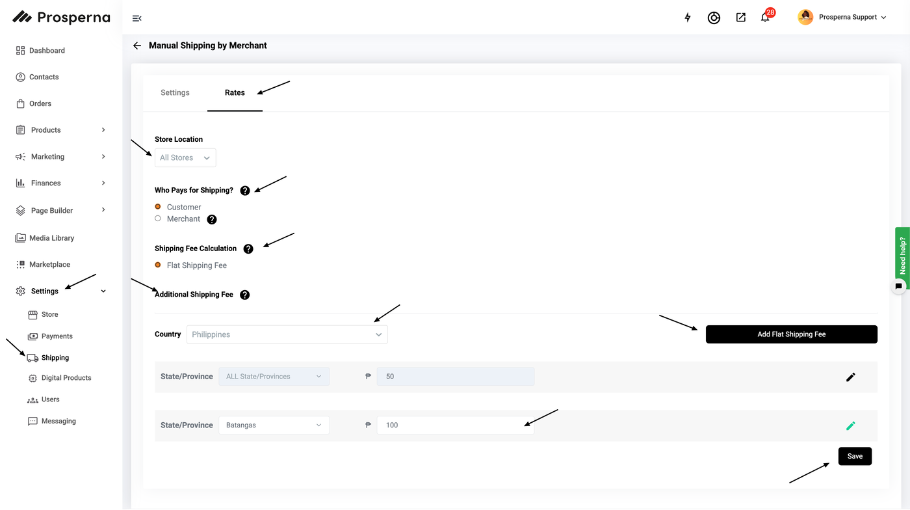Image resolution: width=910 pixels, height=510 pixels.
Task: Click the green pencil icon for Batangas
Action: click(x=850, y=425)
